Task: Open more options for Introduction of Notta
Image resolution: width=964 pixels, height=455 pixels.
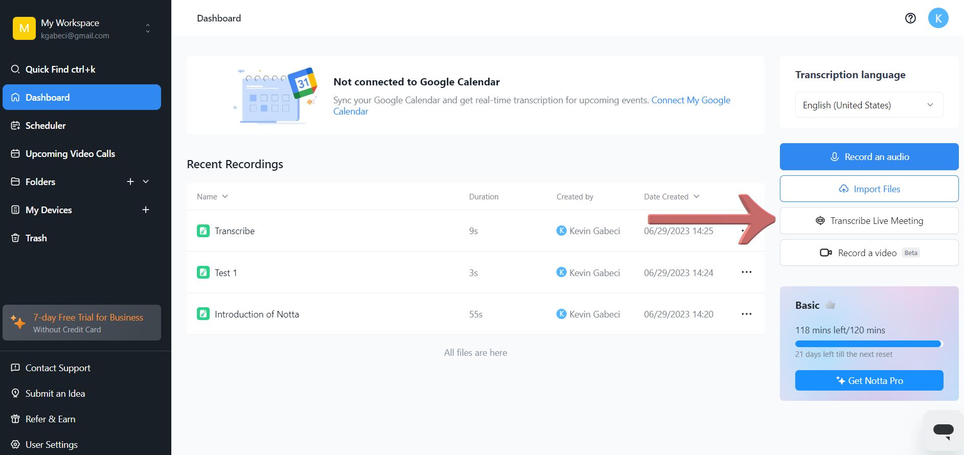Action: pos(747,314)
